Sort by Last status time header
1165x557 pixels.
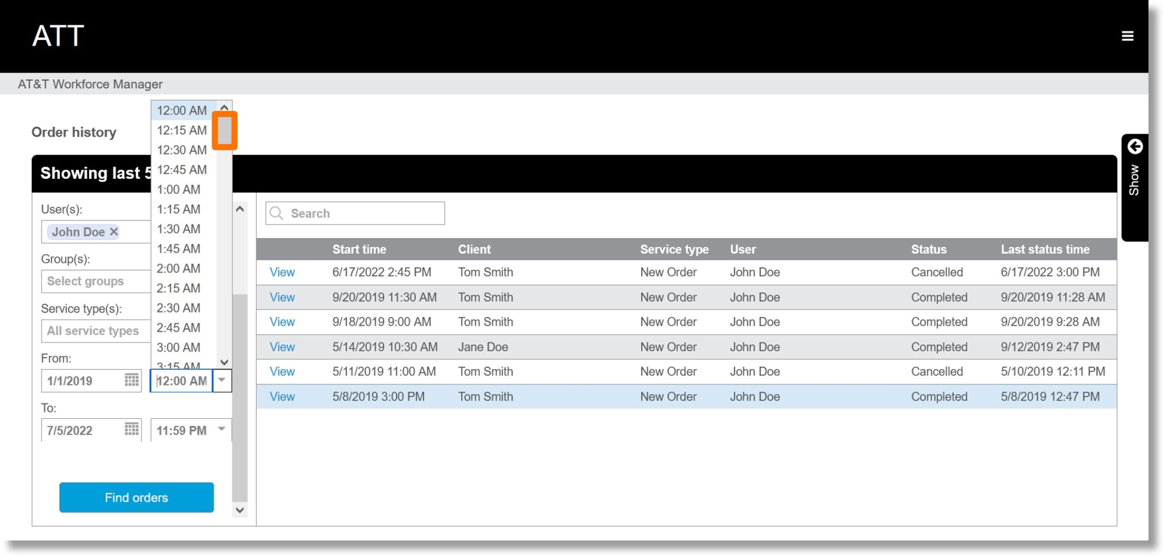(1045, 249)
